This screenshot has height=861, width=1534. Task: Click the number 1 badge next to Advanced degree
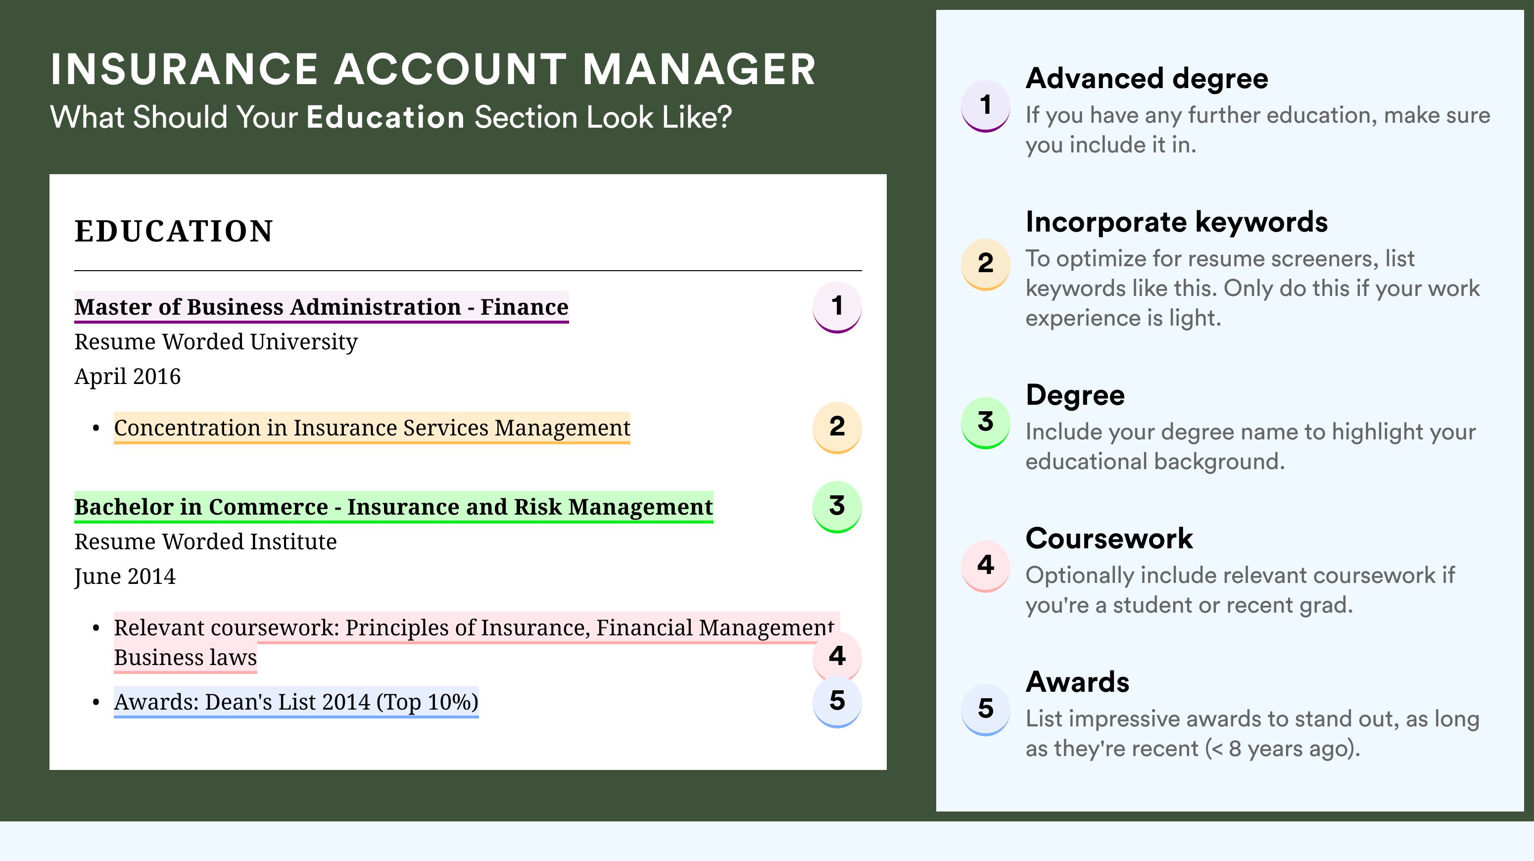[985, 105]
